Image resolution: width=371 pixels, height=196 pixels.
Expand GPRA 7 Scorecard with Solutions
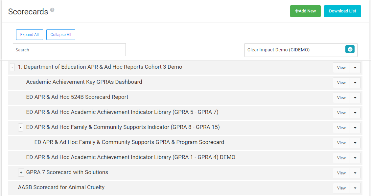point(21,173)
